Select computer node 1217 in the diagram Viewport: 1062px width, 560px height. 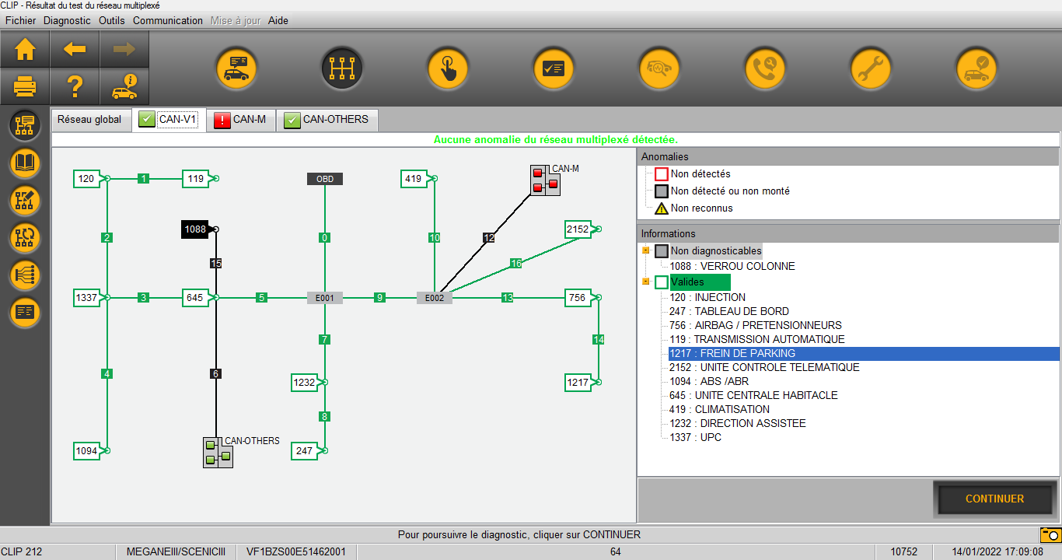click(x=578, y=382)
